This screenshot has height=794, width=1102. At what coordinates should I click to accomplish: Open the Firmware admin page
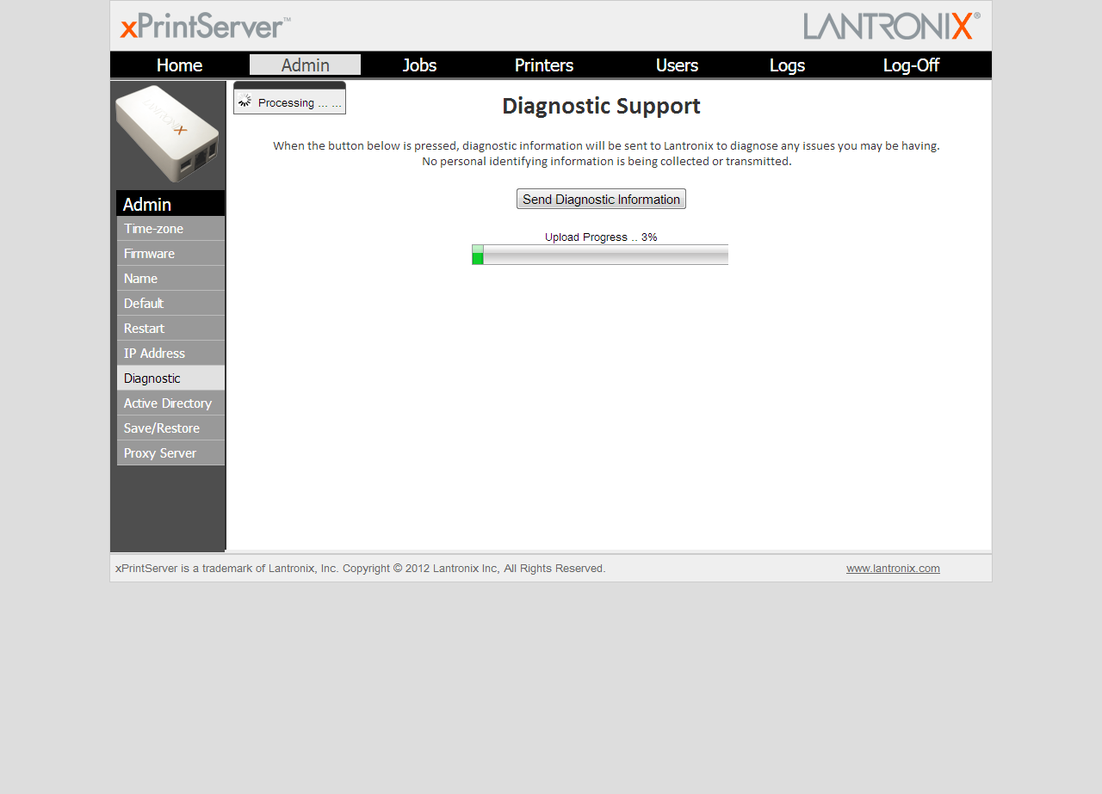(x=170, y=254)
